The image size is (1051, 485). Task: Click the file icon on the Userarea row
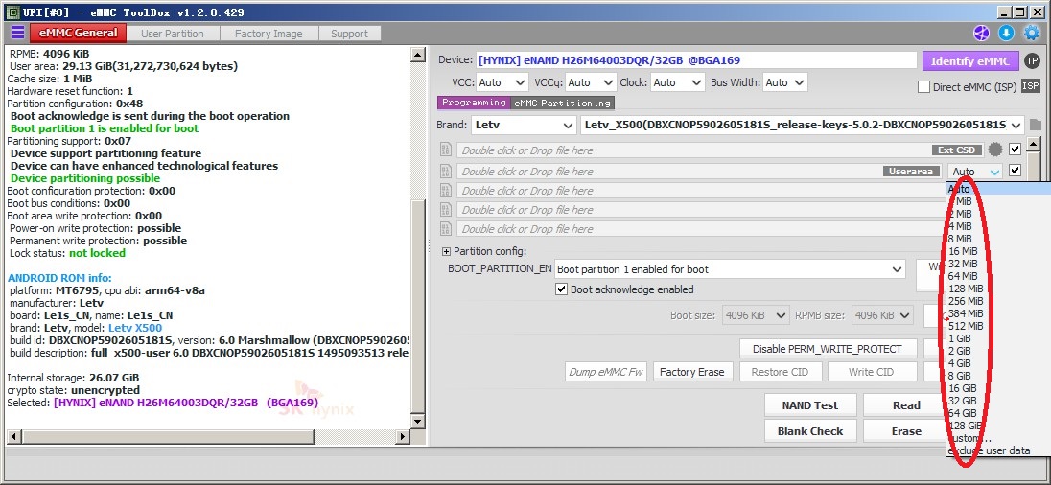[446, 171]
